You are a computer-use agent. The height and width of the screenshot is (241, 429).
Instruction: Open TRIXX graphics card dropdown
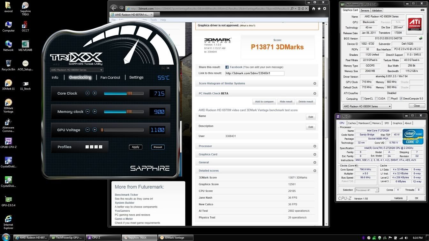(x=77, y=70)
